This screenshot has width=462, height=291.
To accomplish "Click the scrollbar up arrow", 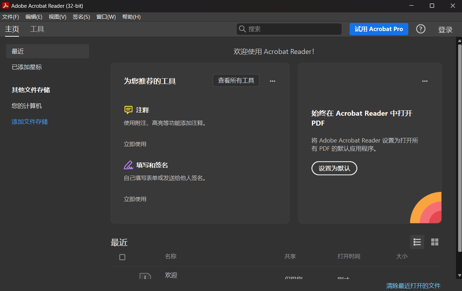I will (460, 40).
